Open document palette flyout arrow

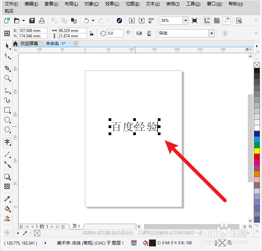[18, 233]
